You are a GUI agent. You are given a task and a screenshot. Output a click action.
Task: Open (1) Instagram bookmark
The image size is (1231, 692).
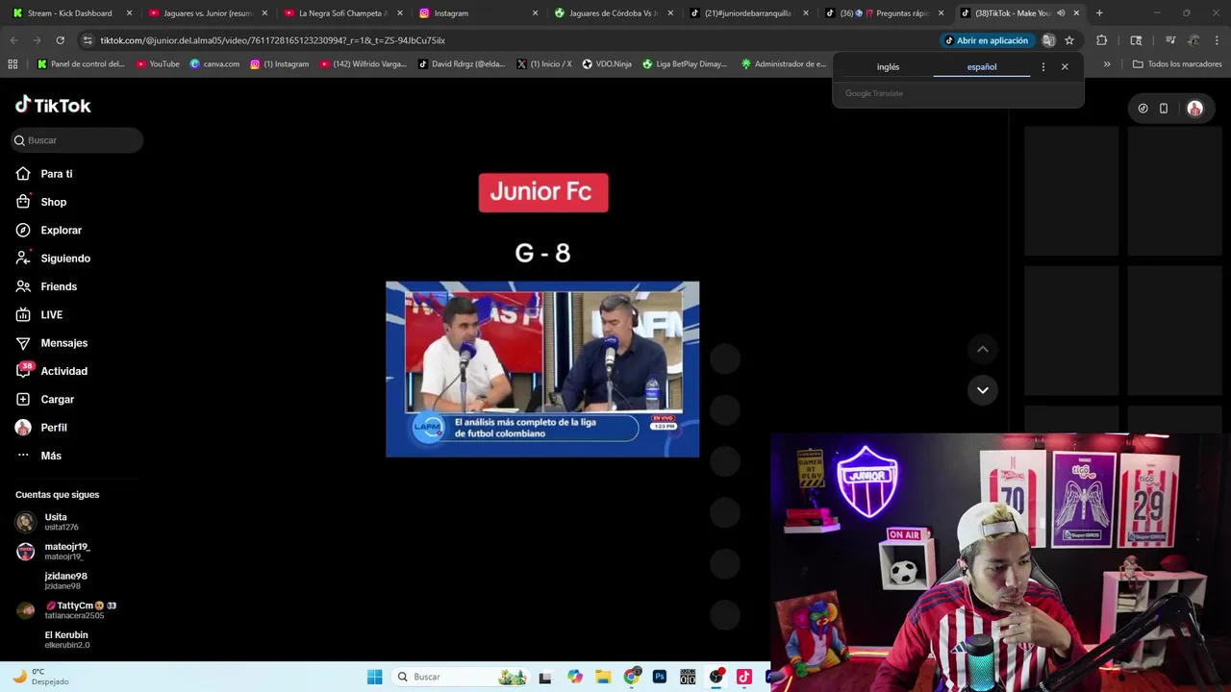point(280,64)
